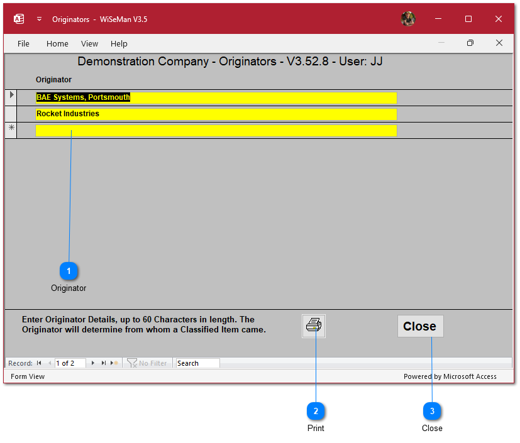Open the File menu
The image size is (520, 443).
pyautogui.click(x=23, y=43)
